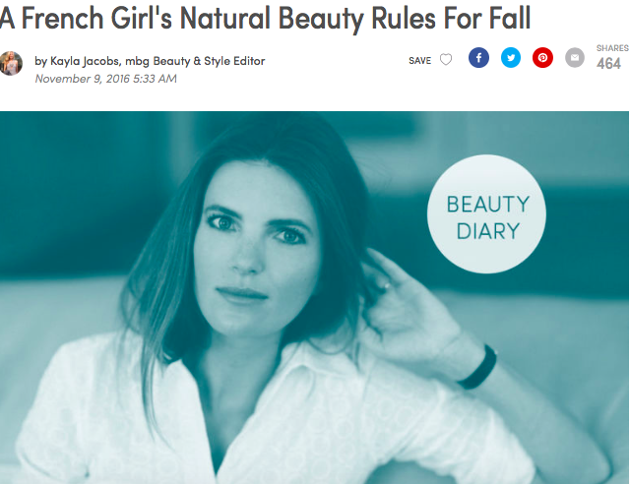Click the French Girl's Natural Beauty headline
This screenshot has width=630, height=484.
(265, 18)
